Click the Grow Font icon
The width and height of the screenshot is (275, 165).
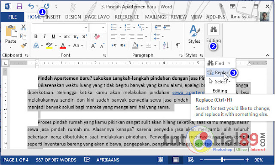94,46
